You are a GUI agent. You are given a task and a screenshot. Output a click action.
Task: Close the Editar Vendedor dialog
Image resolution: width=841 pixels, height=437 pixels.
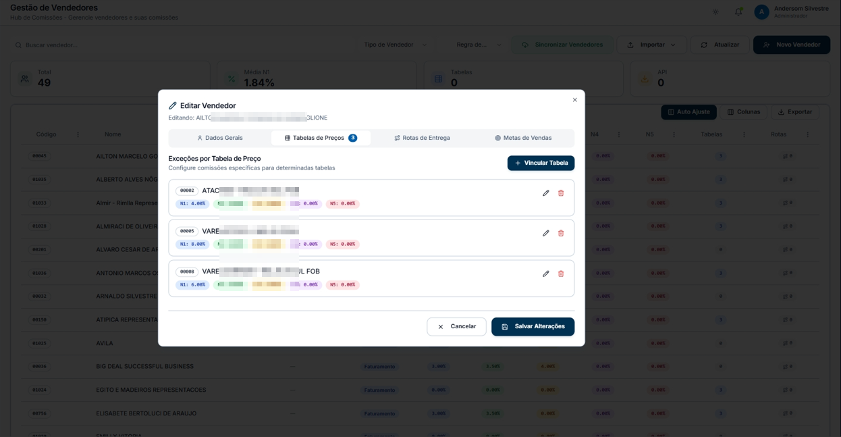(x=575, y=100)
